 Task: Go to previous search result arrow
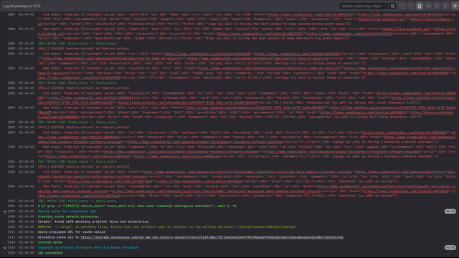click(x=402, y=6)
